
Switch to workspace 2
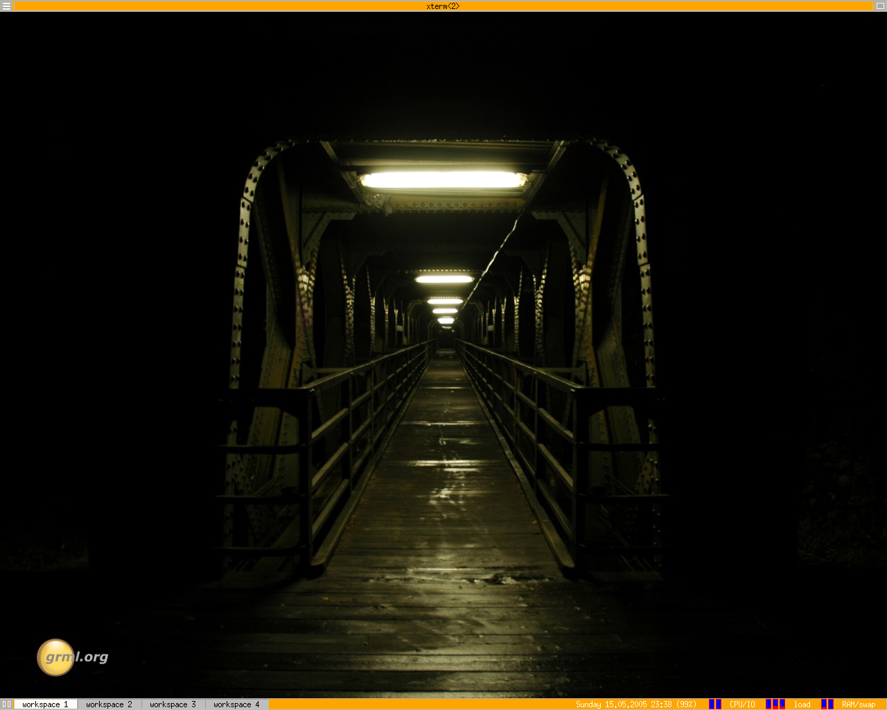coord(109,704)
